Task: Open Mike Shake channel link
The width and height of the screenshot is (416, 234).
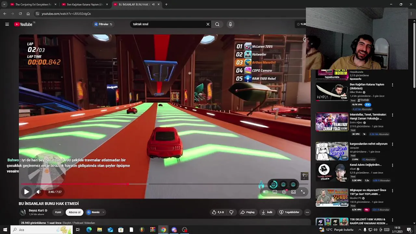Action: 356,92
